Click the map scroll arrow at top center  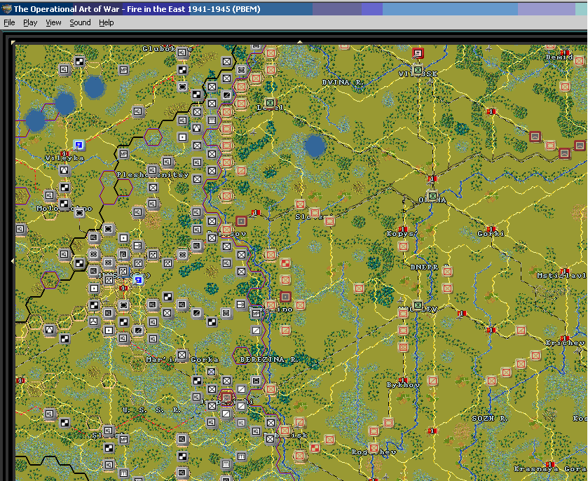coord(300,42)
